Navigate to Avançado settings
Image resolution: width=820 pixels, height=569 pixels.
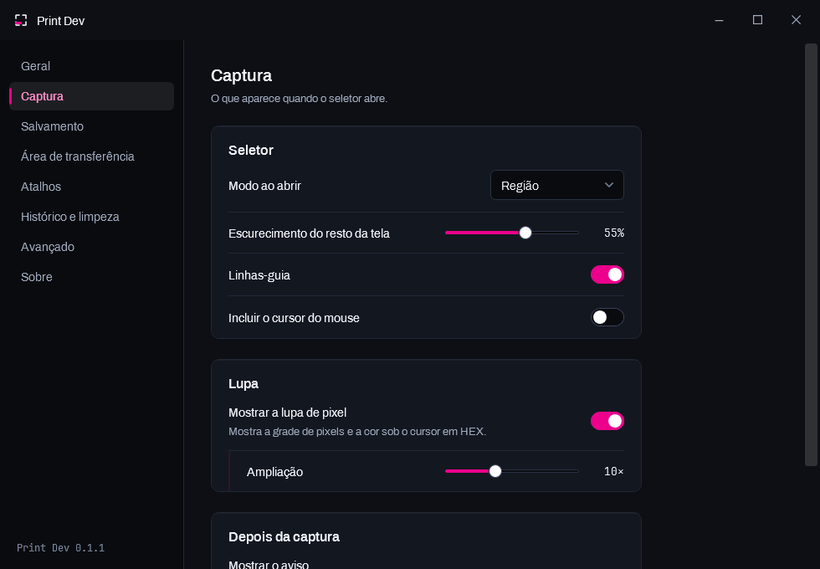91,247
